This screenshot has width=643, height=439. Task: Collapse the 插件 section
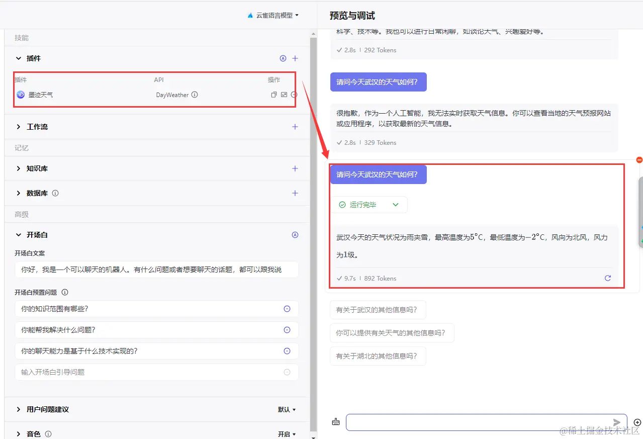click(19, 58)
